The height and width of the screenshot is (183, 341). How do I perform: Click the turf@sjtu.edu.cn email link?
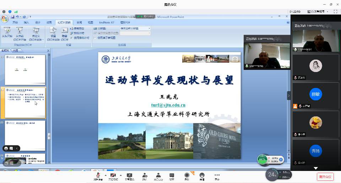pyautogui.click(x=168, y=105)
